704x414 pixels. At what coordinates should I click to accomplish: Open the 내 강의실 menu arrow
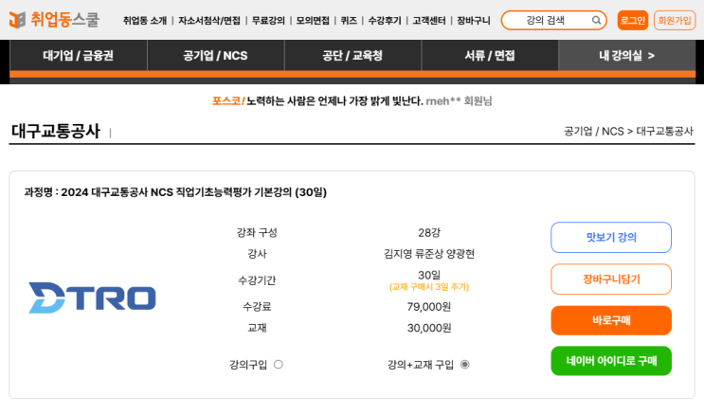click(x=650, y=56)
